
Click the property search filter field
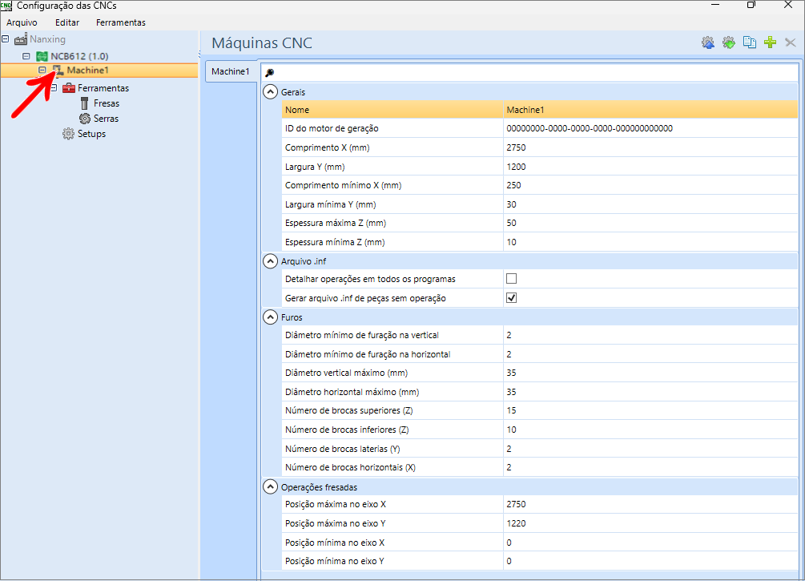[529, 72]
